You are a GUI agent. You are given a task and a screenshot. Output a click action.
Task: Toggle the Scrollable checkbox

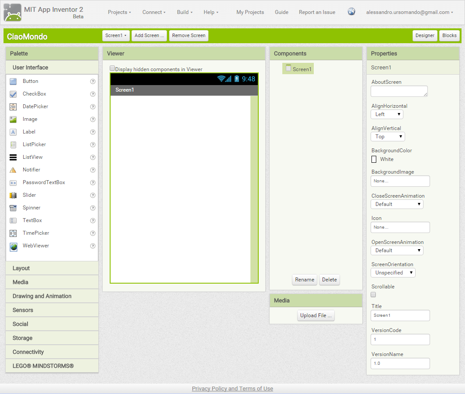[373, 295]
